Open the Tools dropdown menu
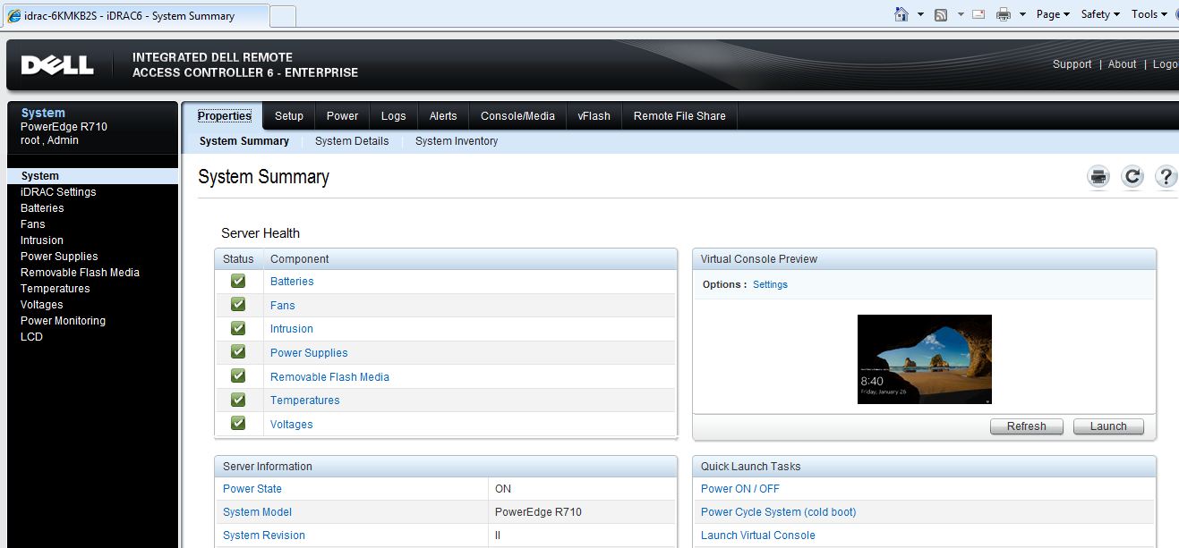1179x548 pixels. [1147, 13]
